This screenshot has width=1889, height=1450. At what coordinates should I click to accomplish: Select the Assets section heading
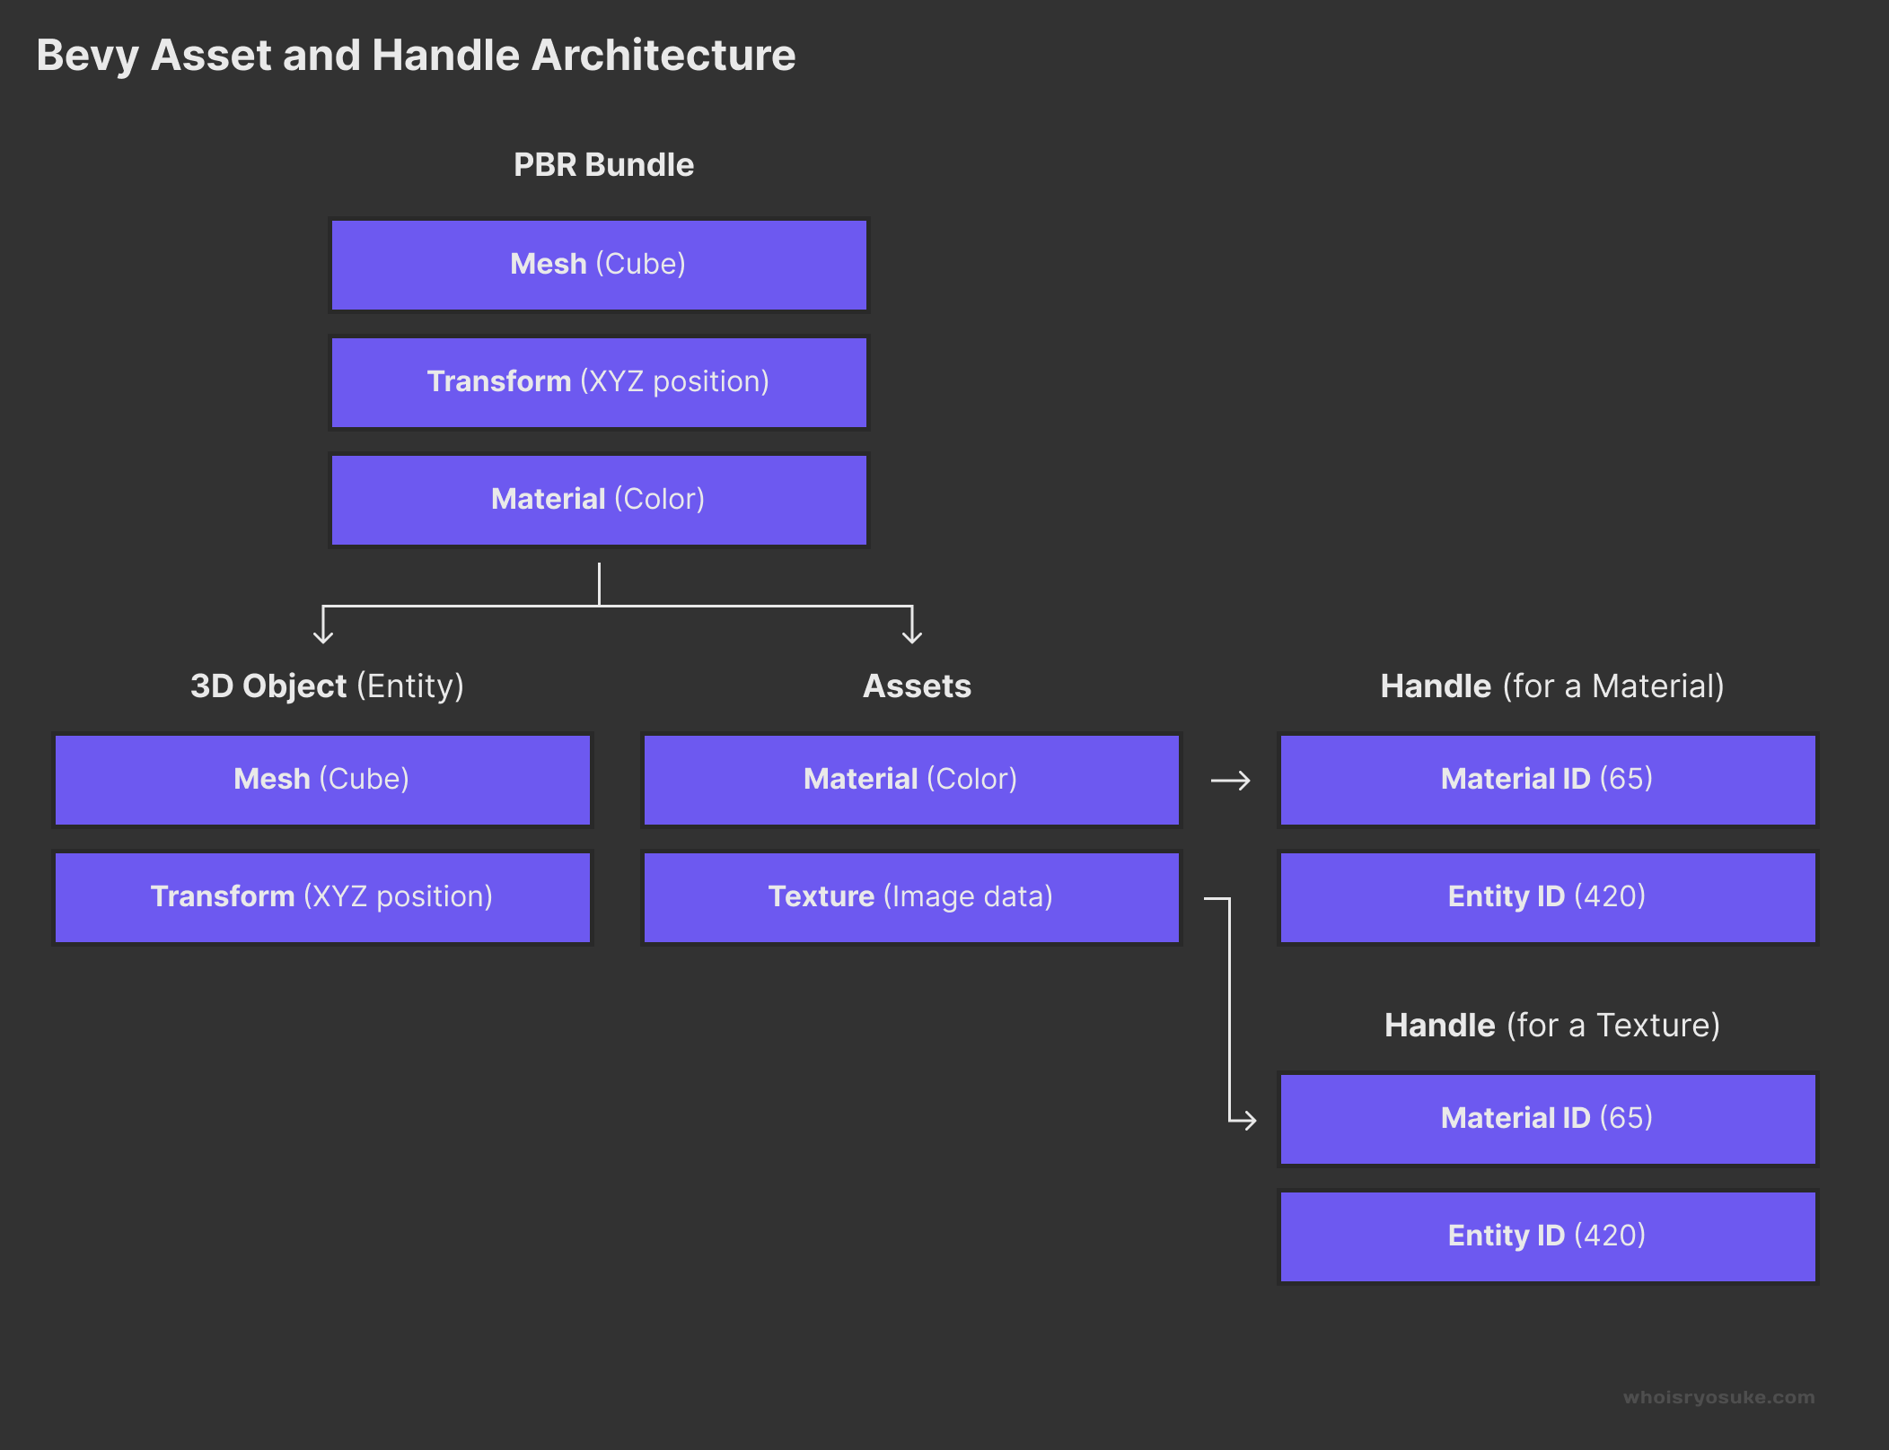917,685
